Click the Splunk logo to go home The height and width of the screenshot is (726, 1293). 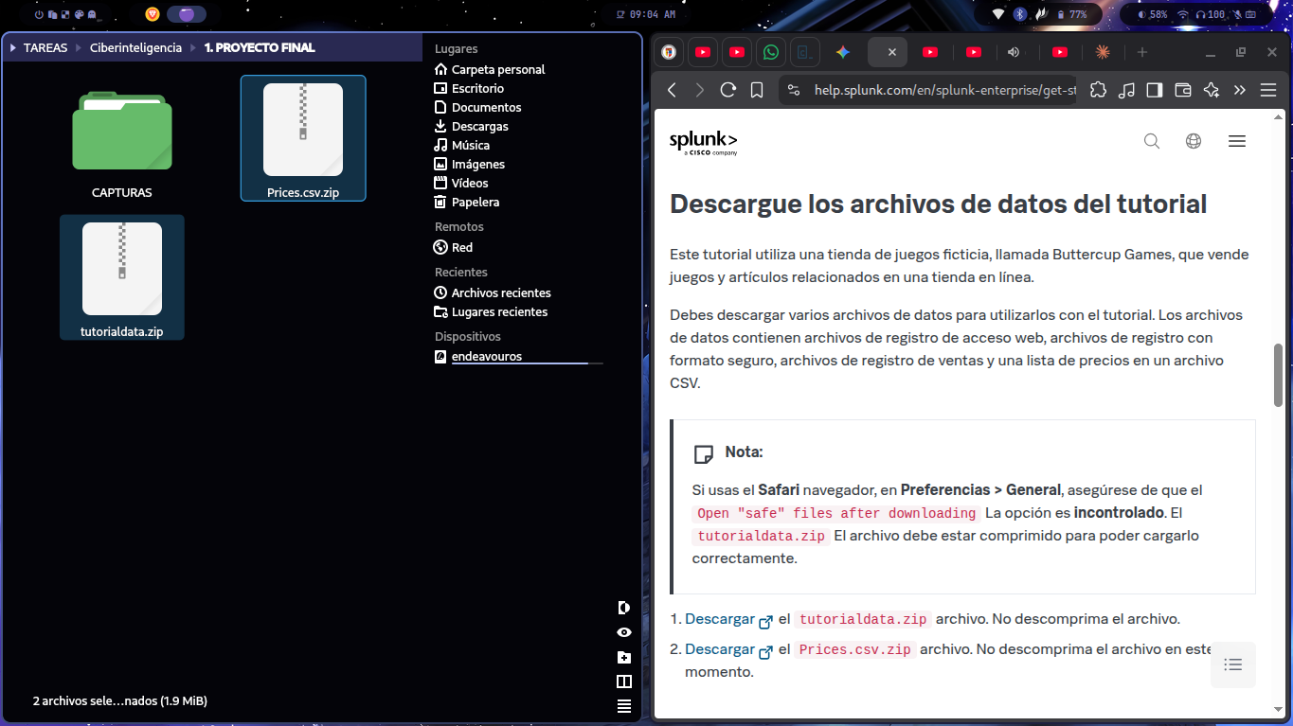click(704, 142)
